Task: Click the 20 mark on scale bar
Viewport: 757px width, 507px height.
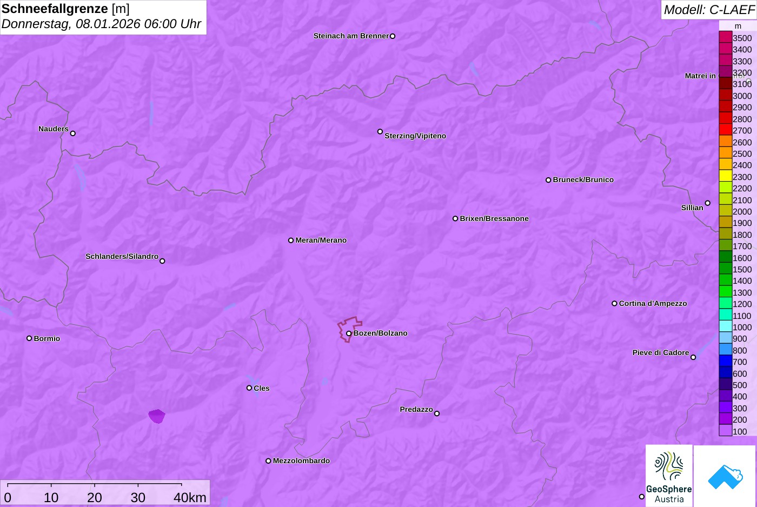Action: 95,498
